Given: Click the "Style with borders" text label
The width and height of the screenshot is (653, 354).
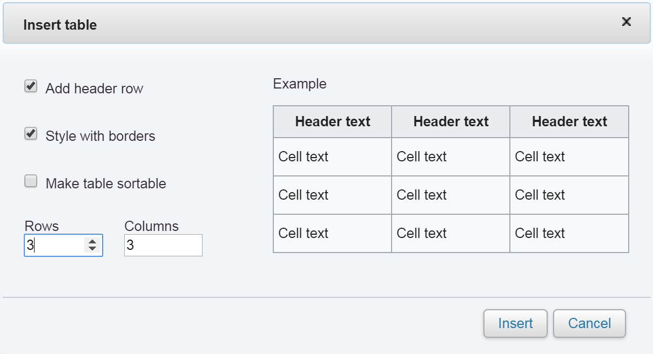Looking at the screenshot, I should point(100,136).
